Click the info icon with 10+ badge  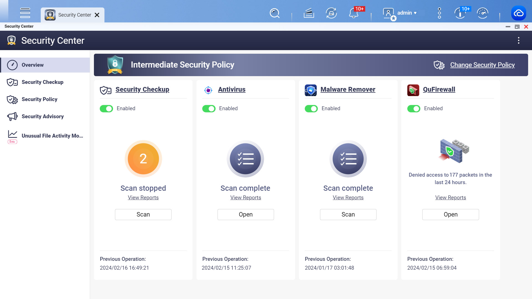click(460, 13)
